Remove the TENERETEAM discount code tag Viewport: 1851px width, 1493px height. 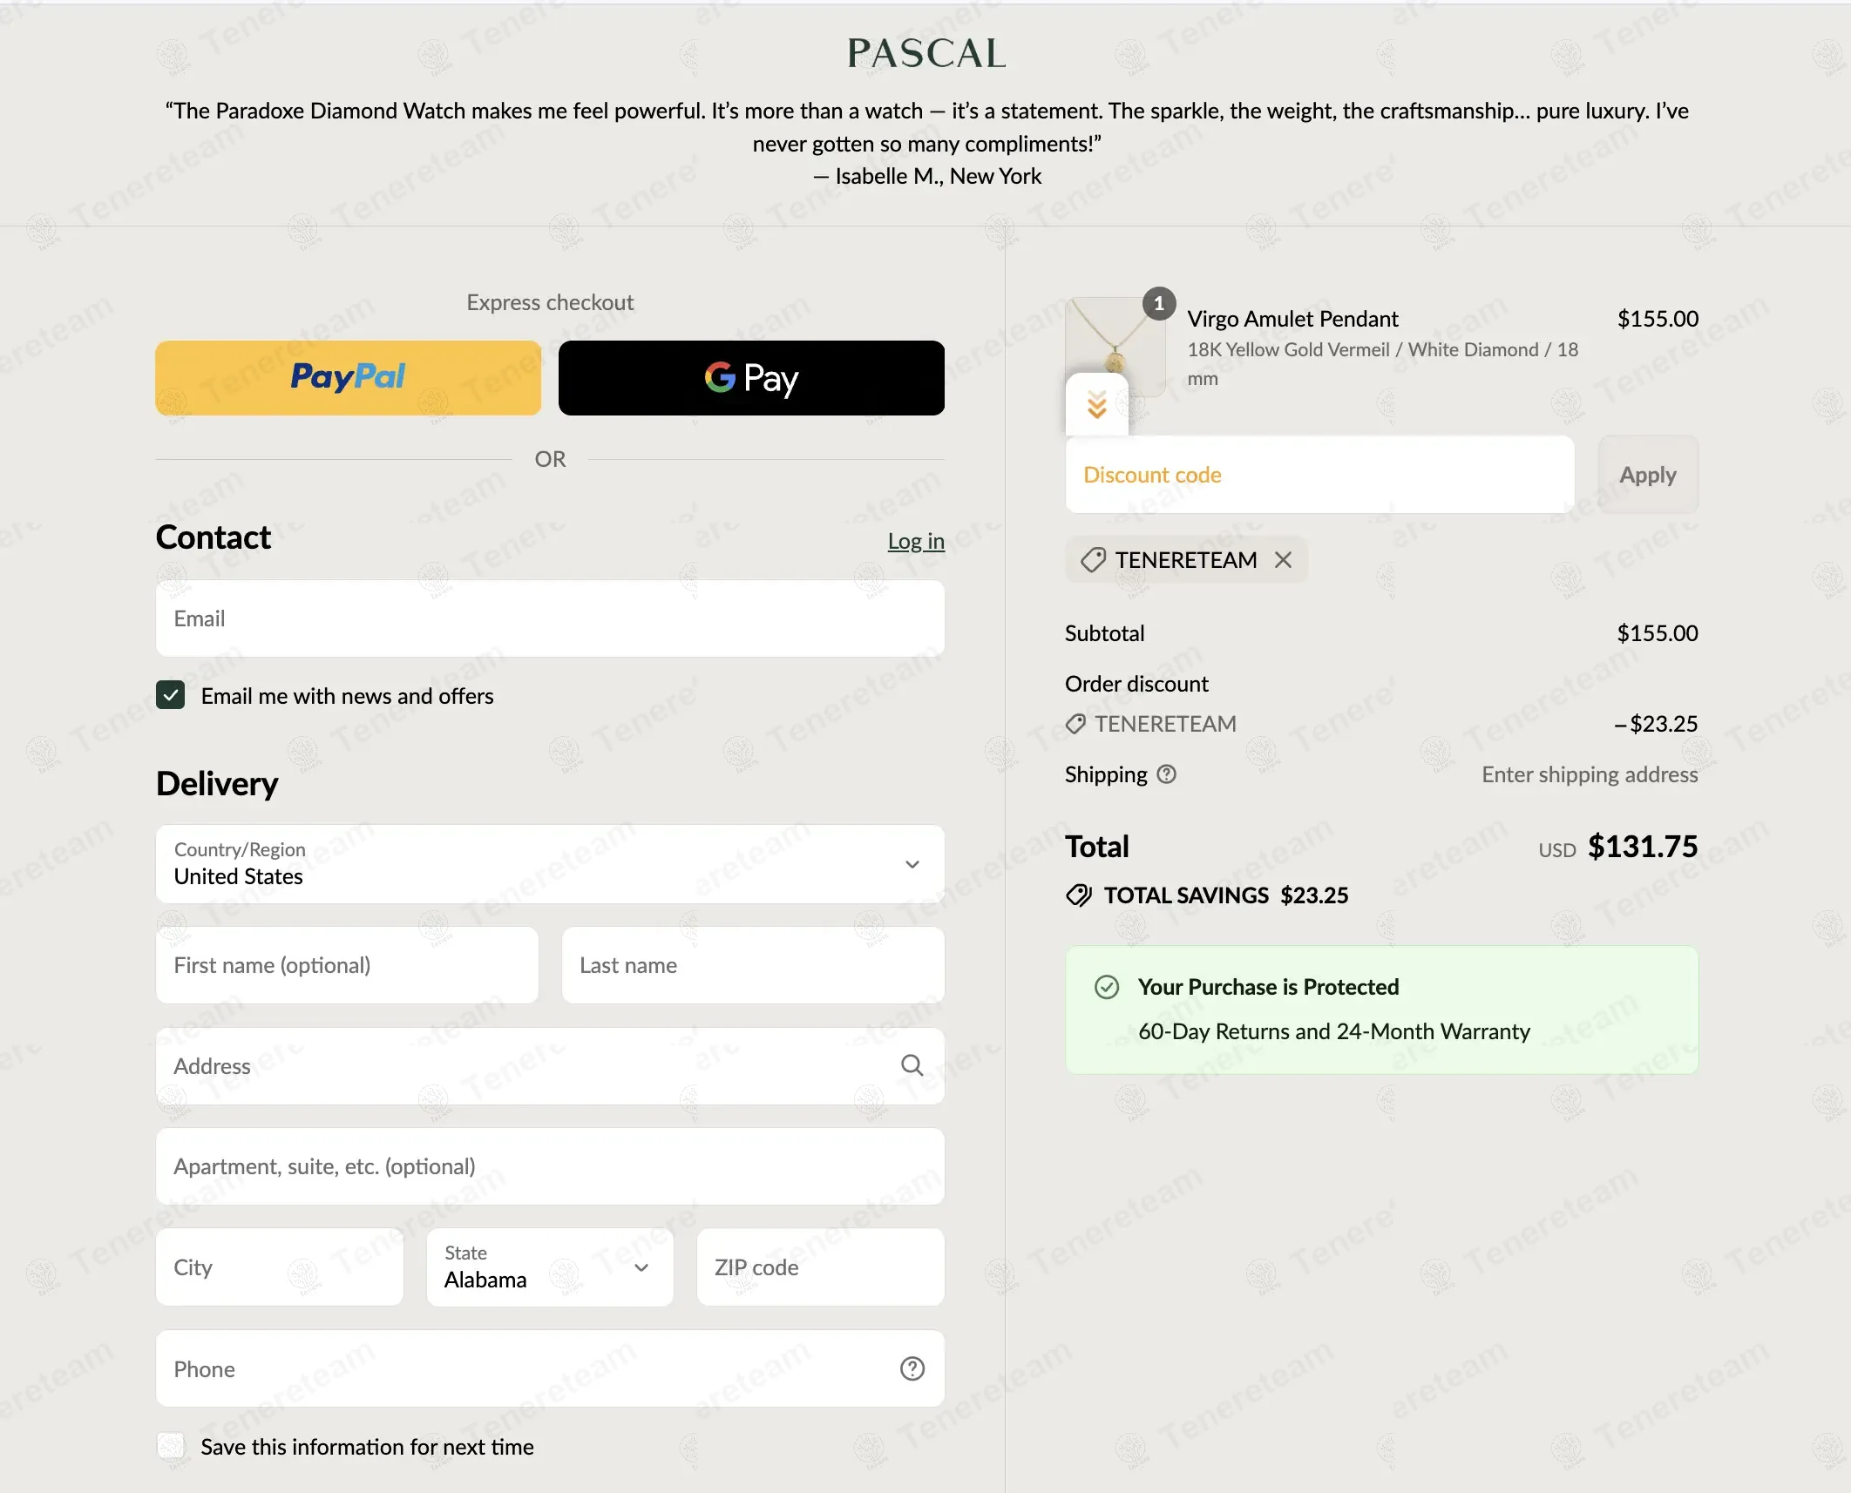pyautogui.click(x=1283, y=560)
